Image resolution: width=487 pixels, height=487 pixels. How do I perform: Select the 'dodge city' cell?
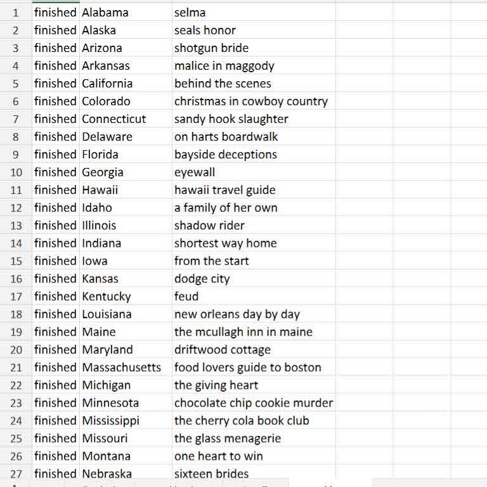click(x=202, y=278)
